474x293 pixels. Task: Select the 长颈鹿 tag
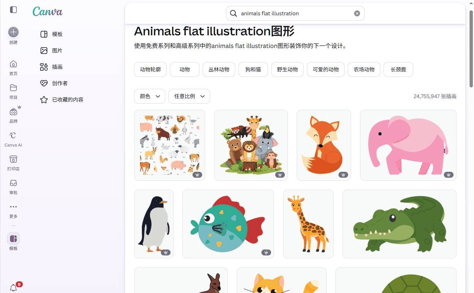(398, 70)
